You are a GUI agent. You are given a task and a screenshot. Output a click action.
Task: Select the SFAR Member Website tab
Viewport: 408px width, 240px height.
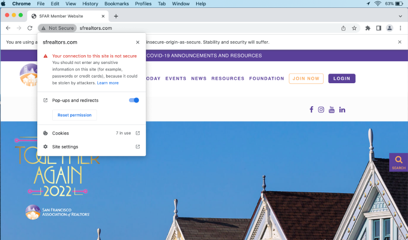(x=68, y=16)
